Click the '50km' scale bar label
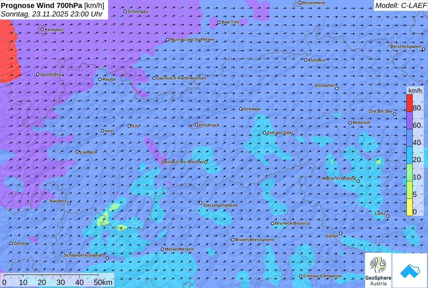Screen dimensions: 428x288 pos(103,283)
